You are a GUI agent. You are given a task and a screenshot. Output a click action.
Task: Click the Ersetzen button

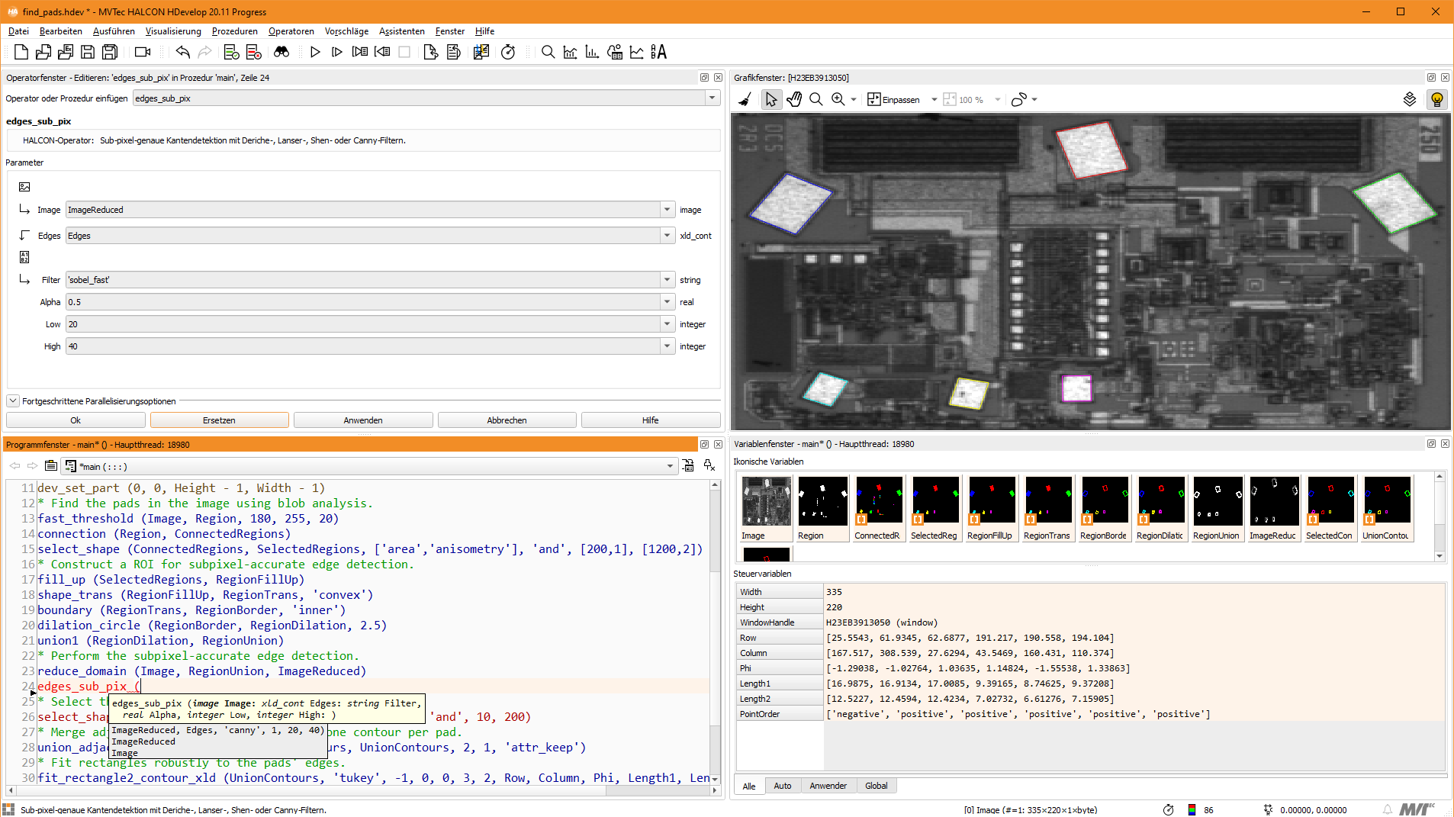(x=219, y=420)
